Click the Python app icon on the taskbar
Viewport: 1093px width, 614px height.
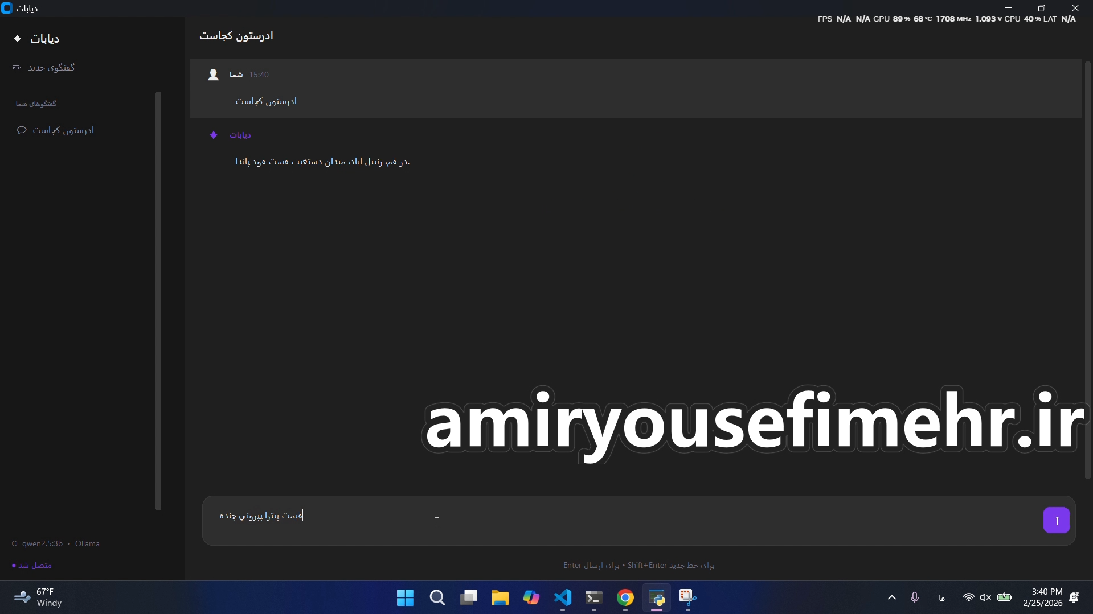(x=657, y=597)
